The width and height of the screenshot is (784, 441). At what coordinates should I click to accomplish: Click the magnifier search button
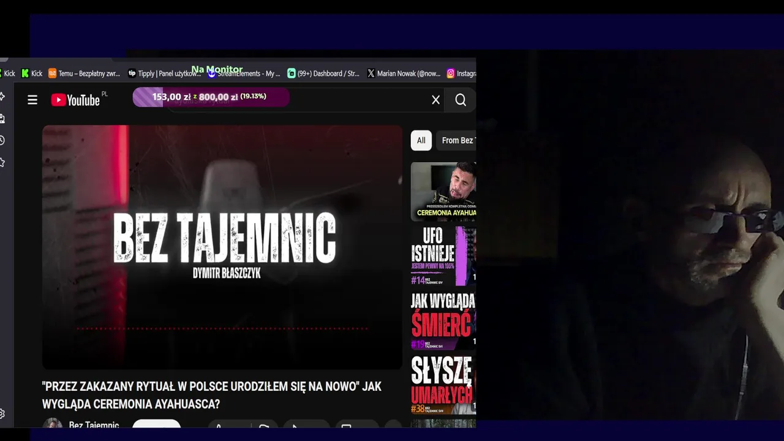tap(461, 100)
